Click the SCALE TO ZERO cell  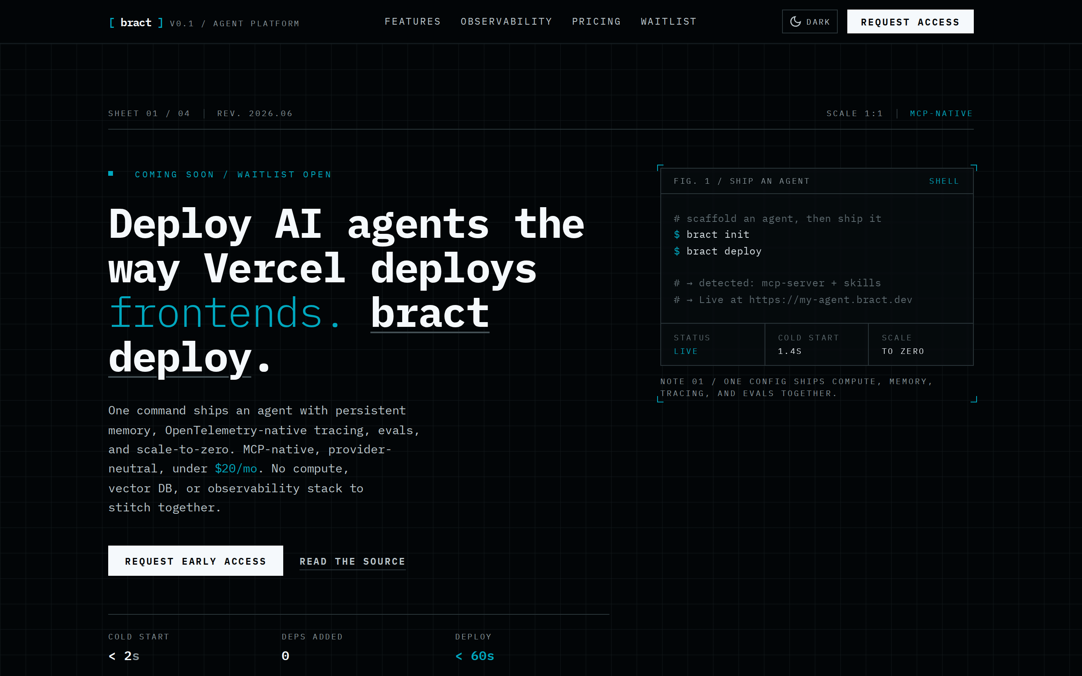(920, 344)
